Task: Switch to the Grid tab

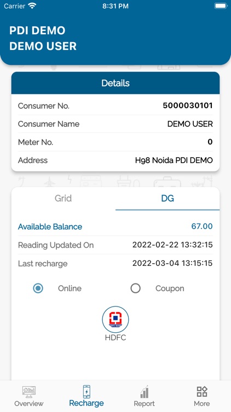Action: coord(63,198)
